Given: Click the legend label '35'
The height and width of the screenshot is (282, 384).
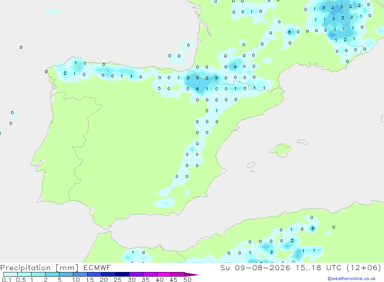Looking at the screenshot, I should point(146,280).
